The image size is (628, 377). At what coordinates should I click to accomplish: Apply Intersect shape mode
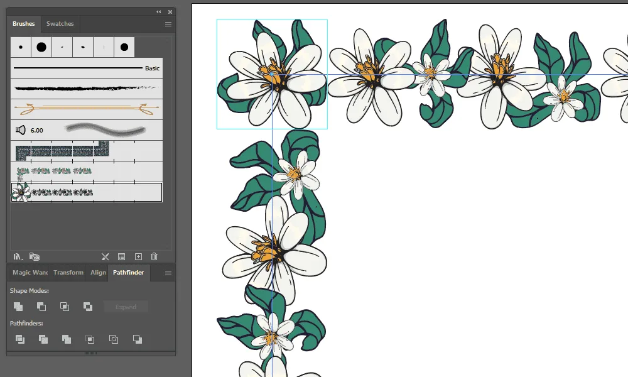(65, 307)
